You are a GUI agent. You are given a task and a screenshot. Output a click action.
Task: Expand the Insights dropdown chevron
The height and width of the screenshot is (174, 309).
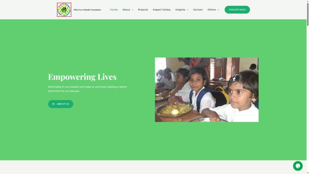point(188,10)
